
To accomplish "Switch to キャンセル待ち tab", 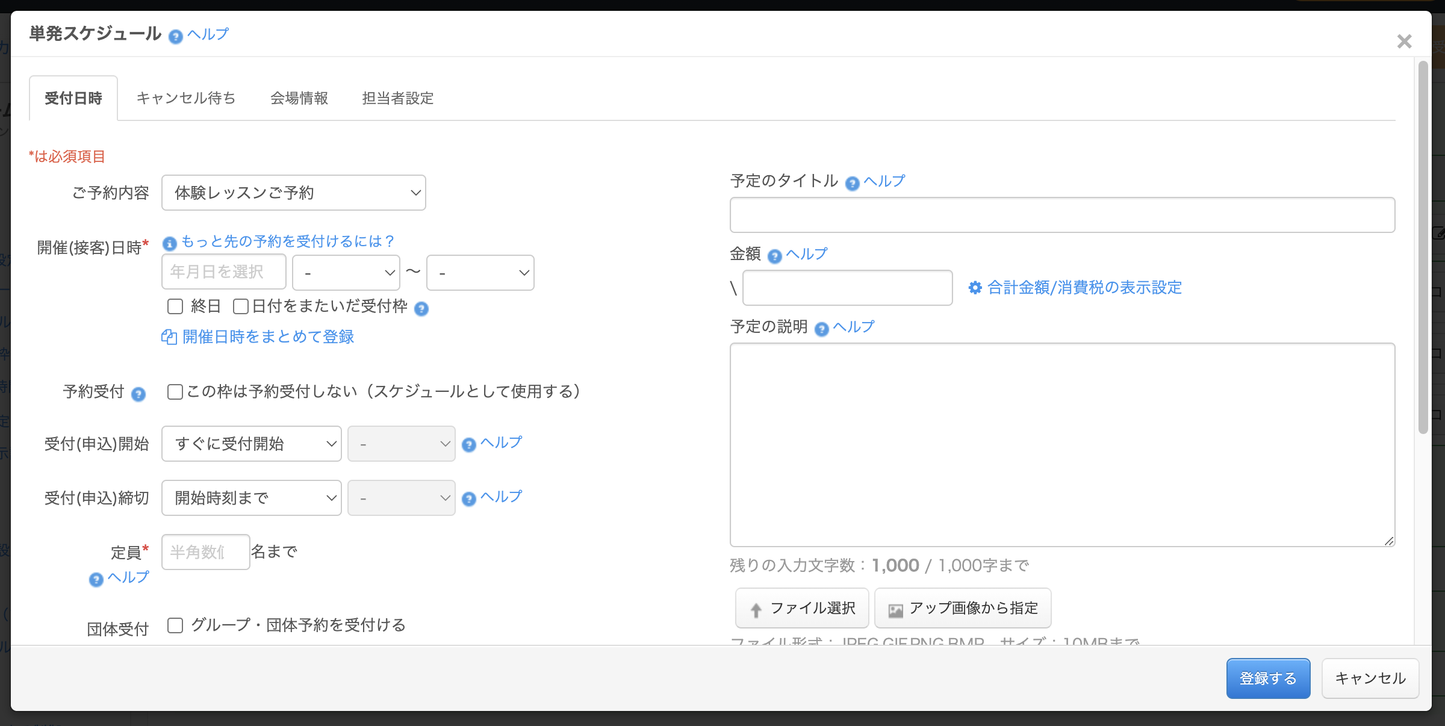I will click(x=186, y=98).
